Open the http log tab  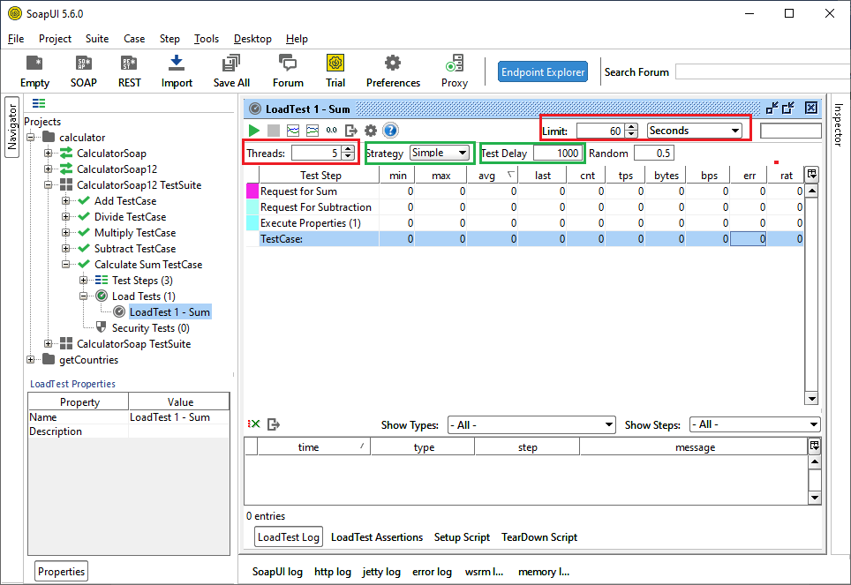[332, 572]
